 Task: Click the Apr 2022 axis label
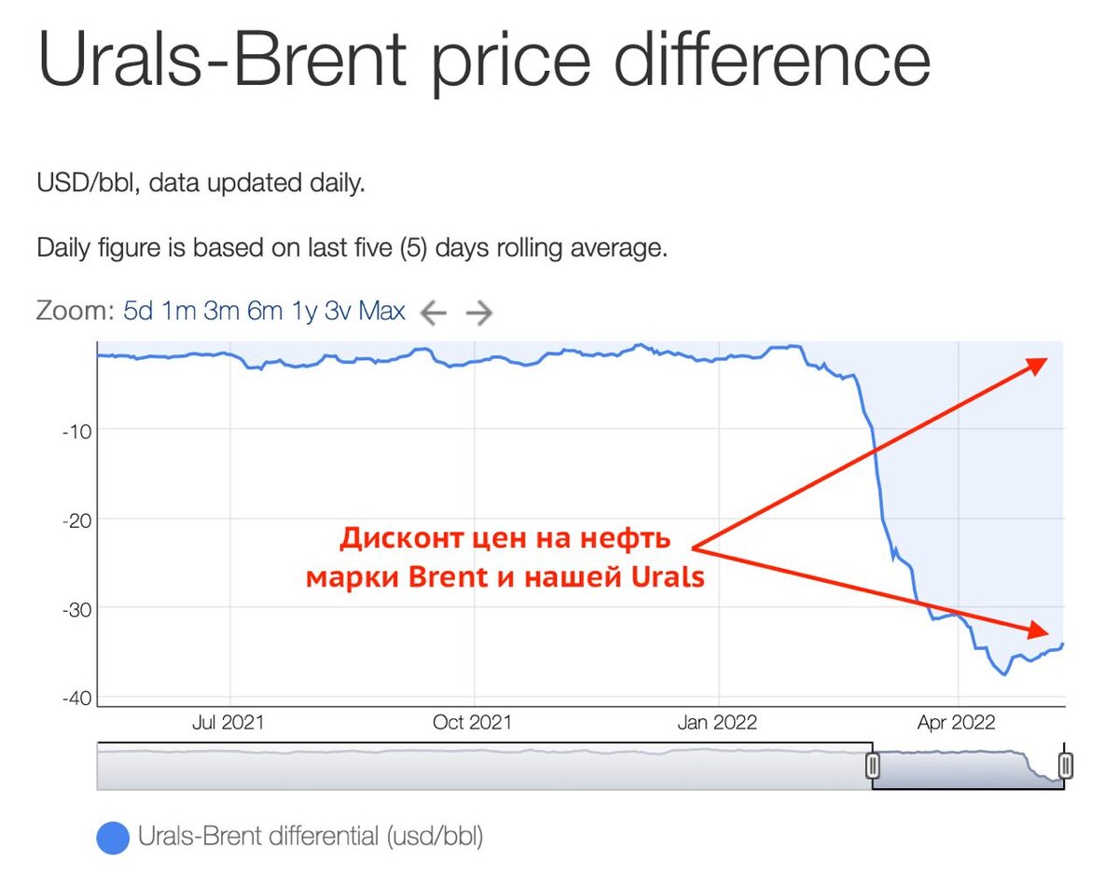click(957, 723)
